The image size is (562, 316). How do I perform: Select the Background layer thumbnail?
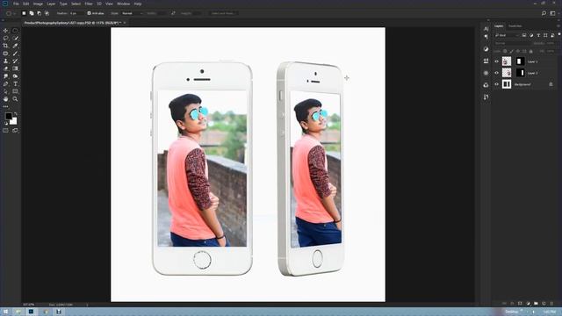point(507,84)
